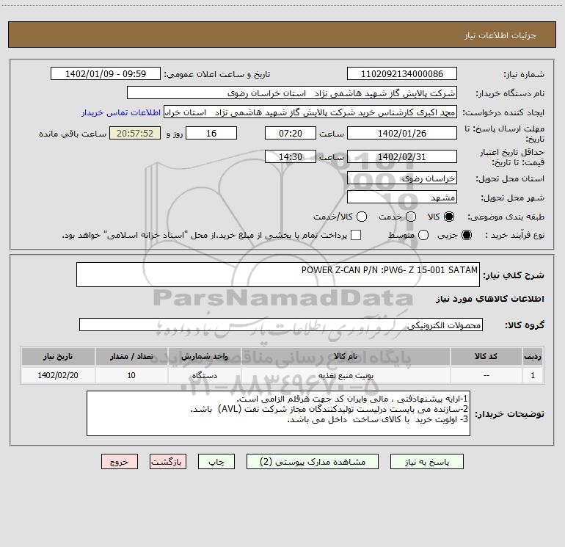Click the delivery city field مشهد
Viewport: 565px width, 547px height.
pos(402,197)
